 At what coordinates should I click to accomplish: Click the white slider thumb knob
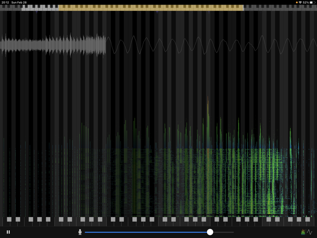210,232
